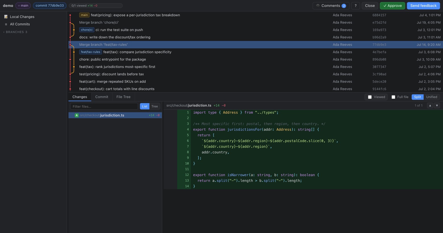
Task: Enable the Full file checkbox
Action: 393,97
